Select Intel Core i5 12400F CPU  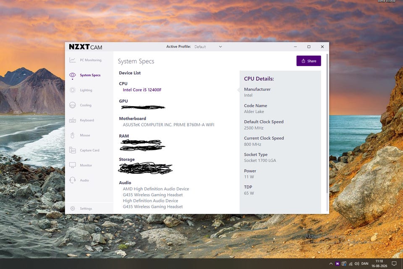coord(142,90)
